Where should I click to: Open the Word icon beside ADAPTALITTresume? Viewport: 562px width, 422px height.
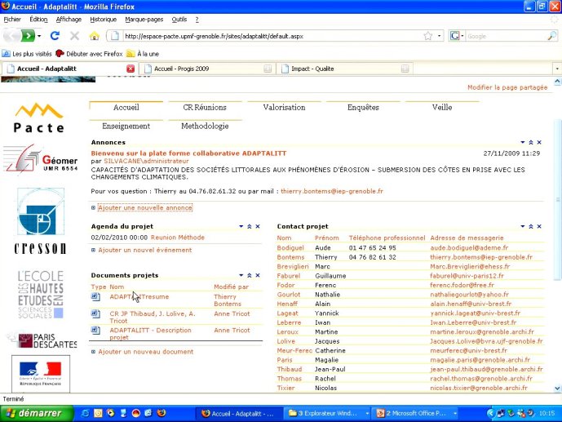coord(95,297)
